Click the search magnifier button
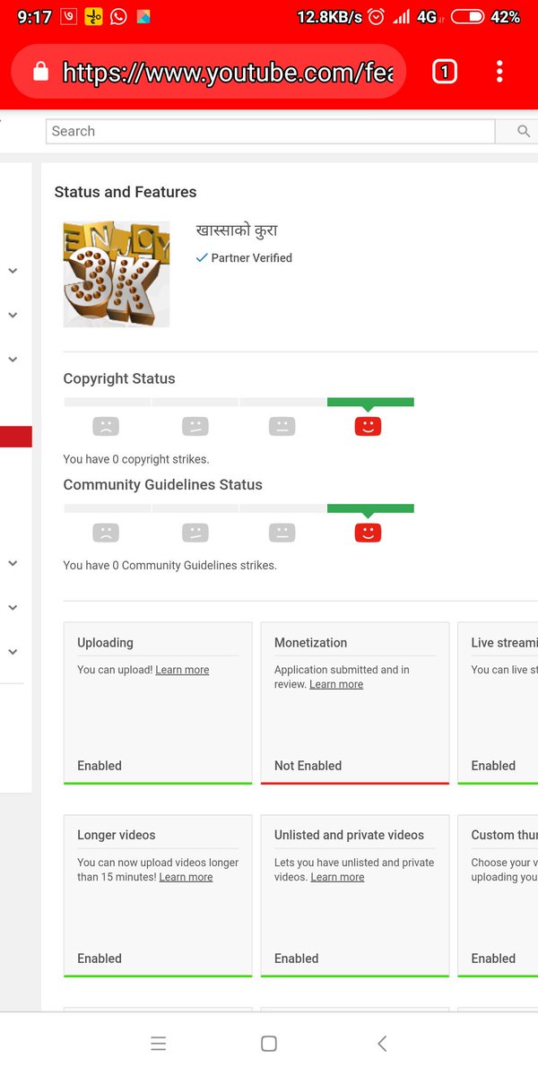Viewport: 538px width, 1076px height. 524,131
